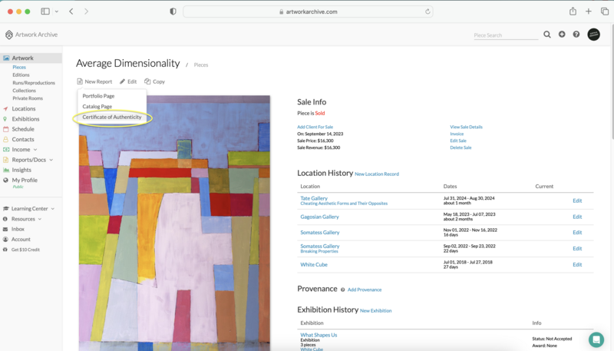Image resolution: width=614 pixels, height=351 pixels.
Task: Open the Gagosian Gallery location link
Action: coord(319,217)
